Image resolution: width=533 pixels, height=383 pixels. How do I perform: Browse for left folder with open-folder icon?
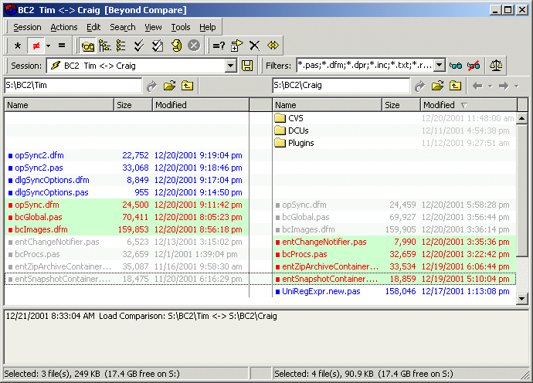(169, 86)
